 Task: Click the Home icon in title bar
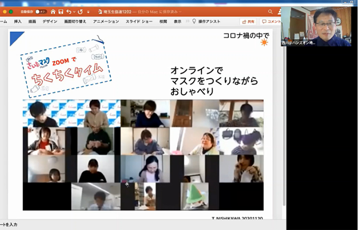coord(53,11)
